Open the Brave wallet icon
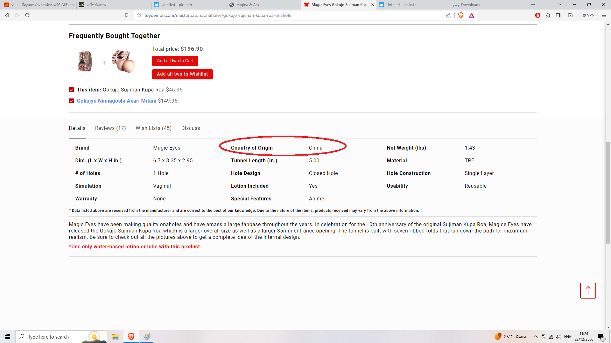The width and height of the screenshot is (611, 343). [x=570, y=15]
